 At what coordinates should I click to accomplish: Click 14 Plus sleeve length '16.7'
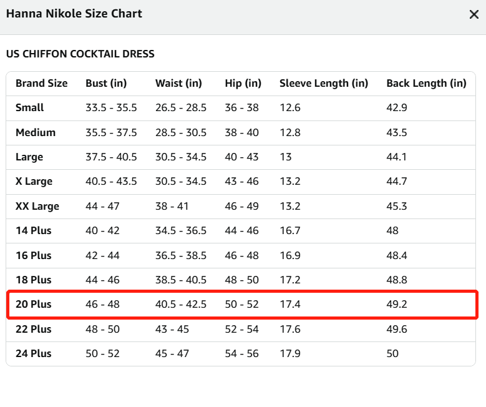[290, 230]
